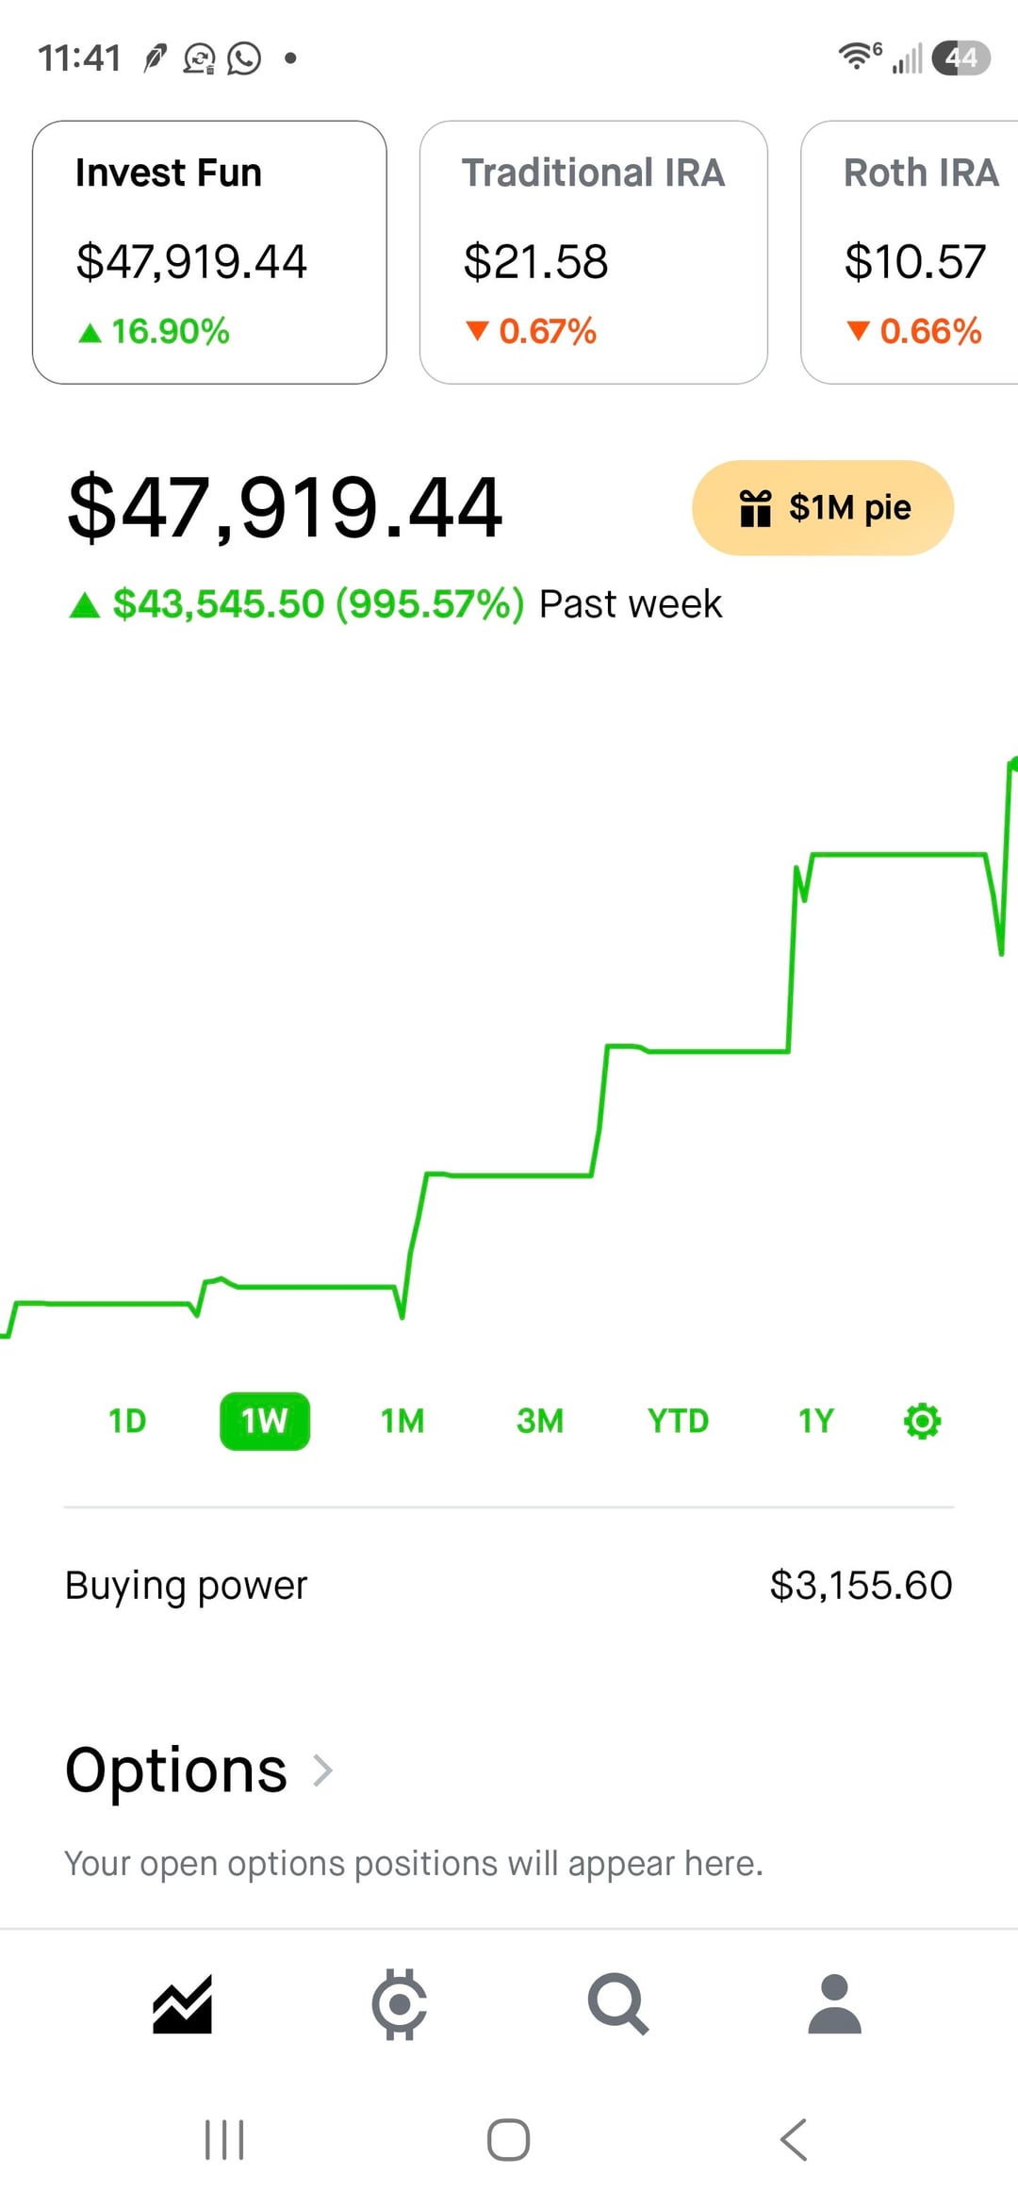Tap the search magnifier icon
Viewport: 1018px width, 2206px height.
click(617, 2003)
